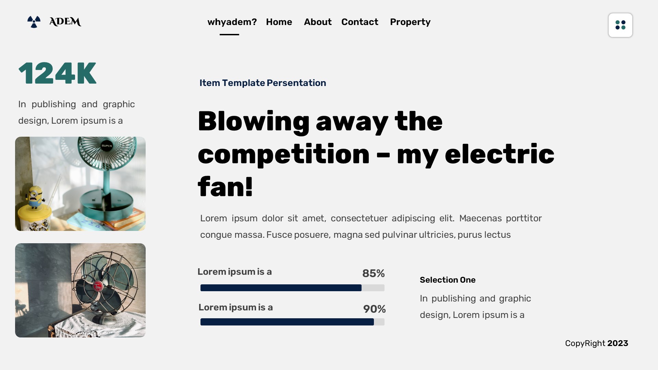Navigate to the Home menu item
This screenshot has width=658, height=370.
click(x=279, y=22)
